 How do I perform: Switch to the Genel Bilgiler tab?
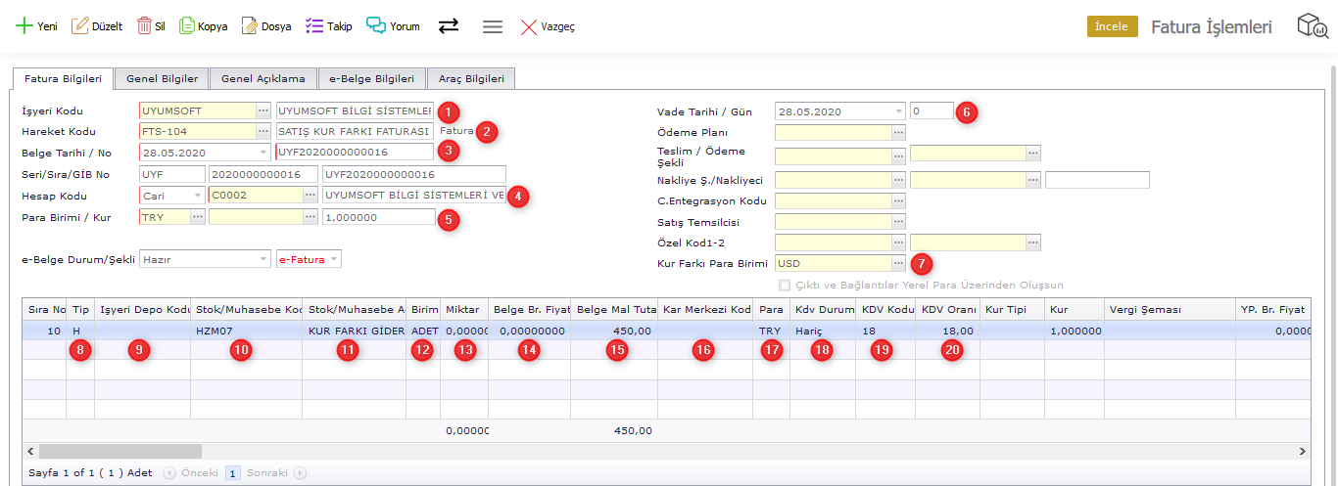tap(162, 78)
